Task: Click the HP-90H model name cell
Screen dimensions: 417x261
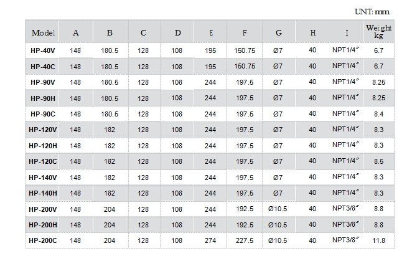Action: (x=43, y=98)
